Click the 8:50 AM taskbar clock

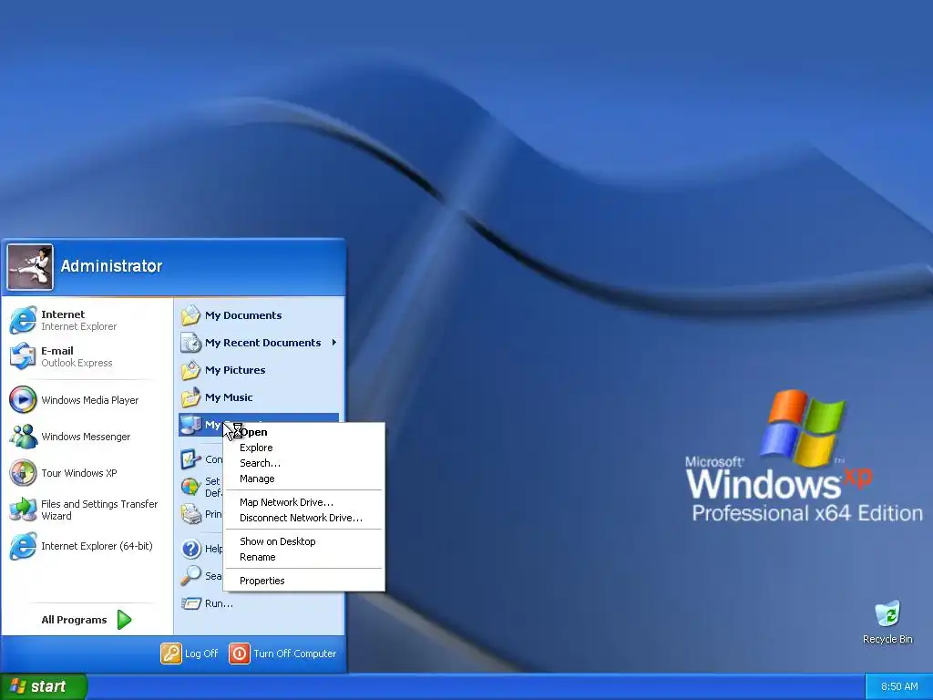tap(899, 686)
